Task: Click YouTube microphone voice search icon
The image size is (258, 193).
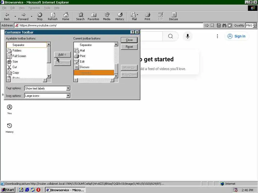Action: point(187,36)
